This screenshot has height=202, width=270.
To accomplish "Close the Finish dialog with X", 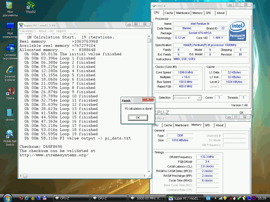I will tap(148, 99).
